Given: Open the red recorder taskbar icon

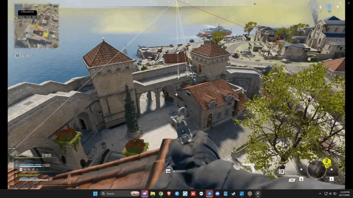Looking at the screenshot, I should (193, 193).
